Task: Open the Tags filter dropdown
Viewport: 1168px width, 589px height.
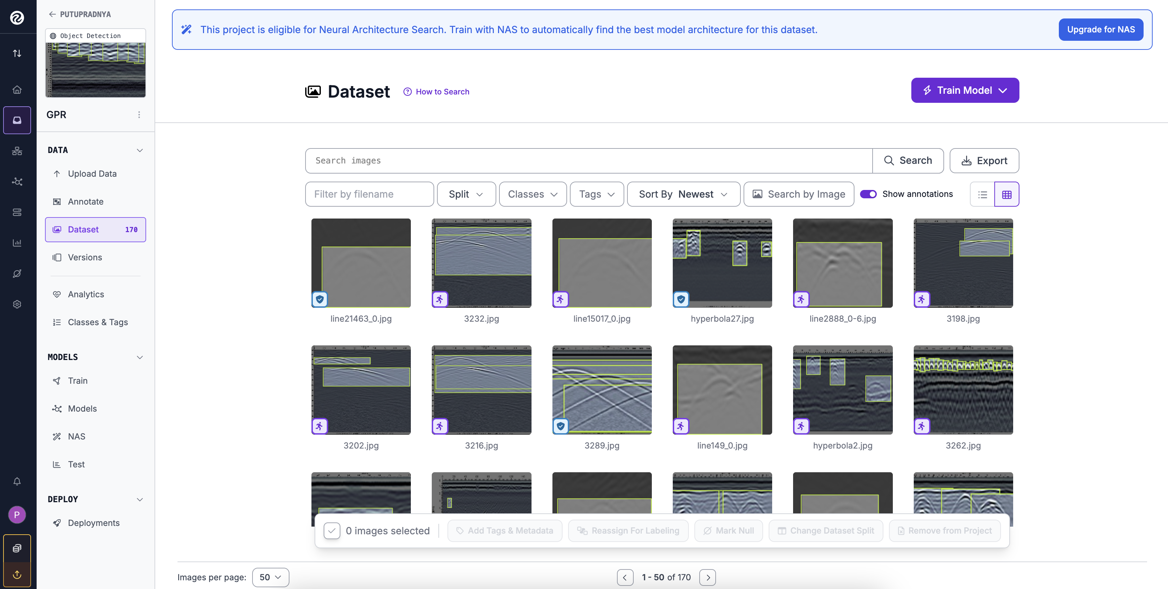Action: coord(597,194)
